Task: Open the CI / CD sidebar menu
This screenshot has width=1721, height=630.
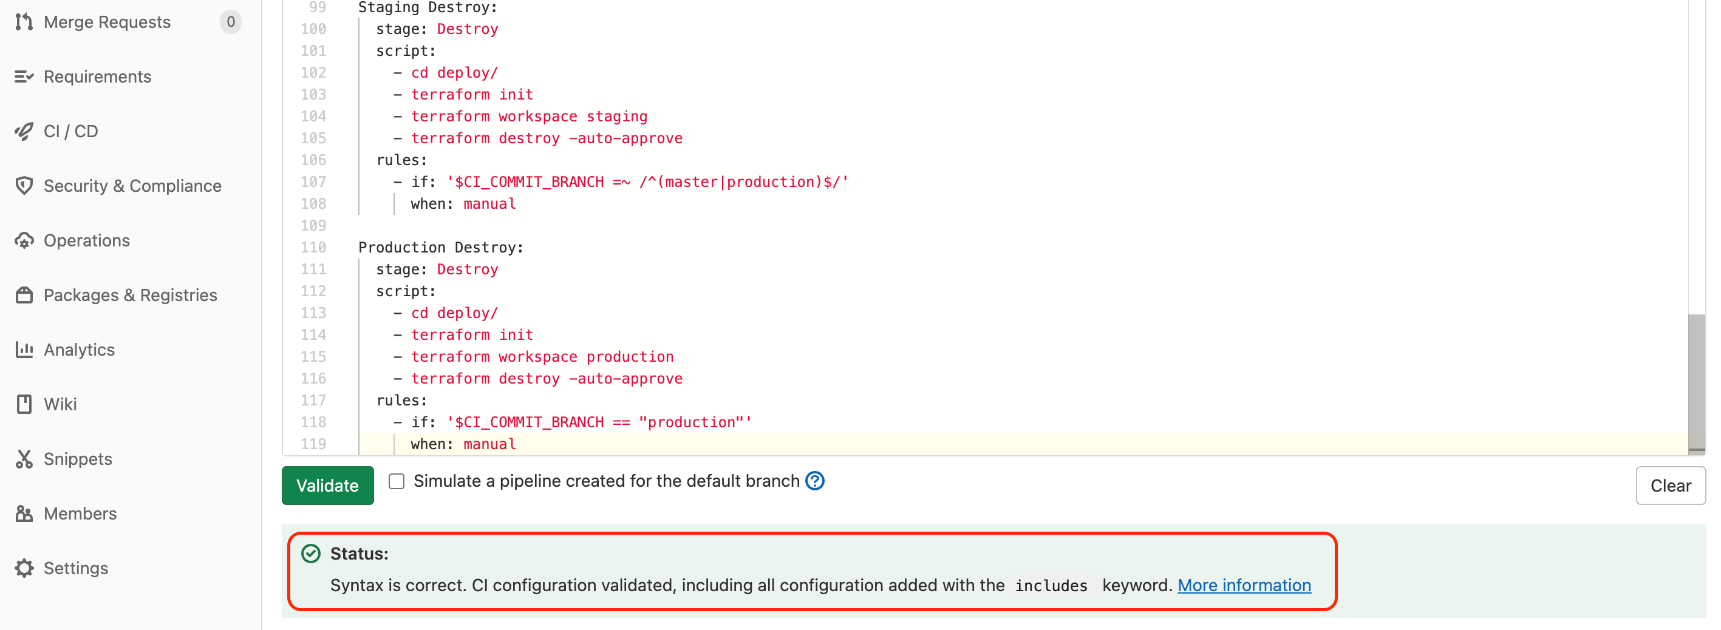Action: tap(71, 132)
